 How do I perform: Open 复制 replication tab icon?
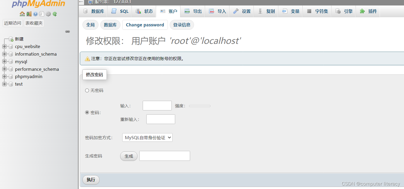point(260,11)
